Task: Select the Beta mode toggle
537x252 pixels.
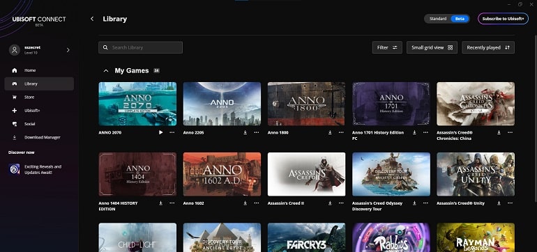Action: [460, 19]
